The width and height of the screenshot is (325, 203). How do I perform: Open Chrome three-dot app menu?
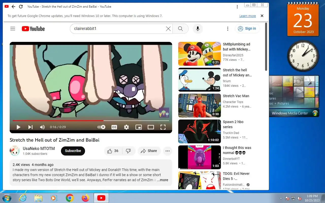[x=237, y=7]
